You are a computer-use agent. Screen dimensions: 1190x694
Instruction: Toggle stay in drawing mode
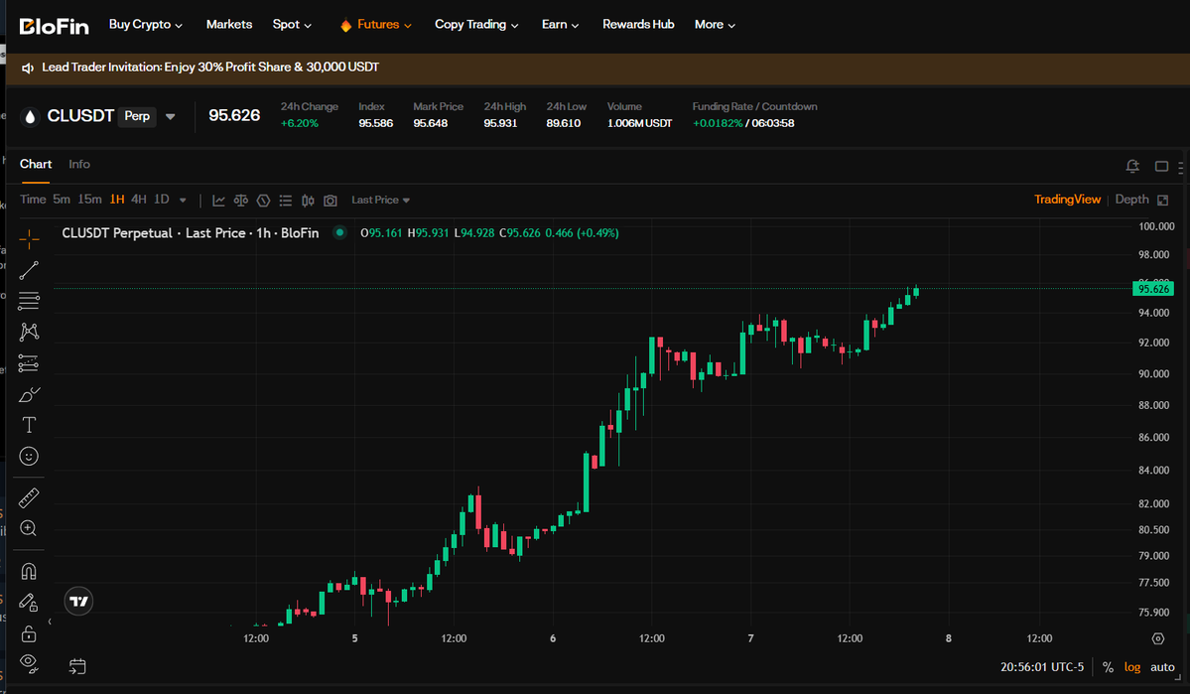click(x=29, y=602)
